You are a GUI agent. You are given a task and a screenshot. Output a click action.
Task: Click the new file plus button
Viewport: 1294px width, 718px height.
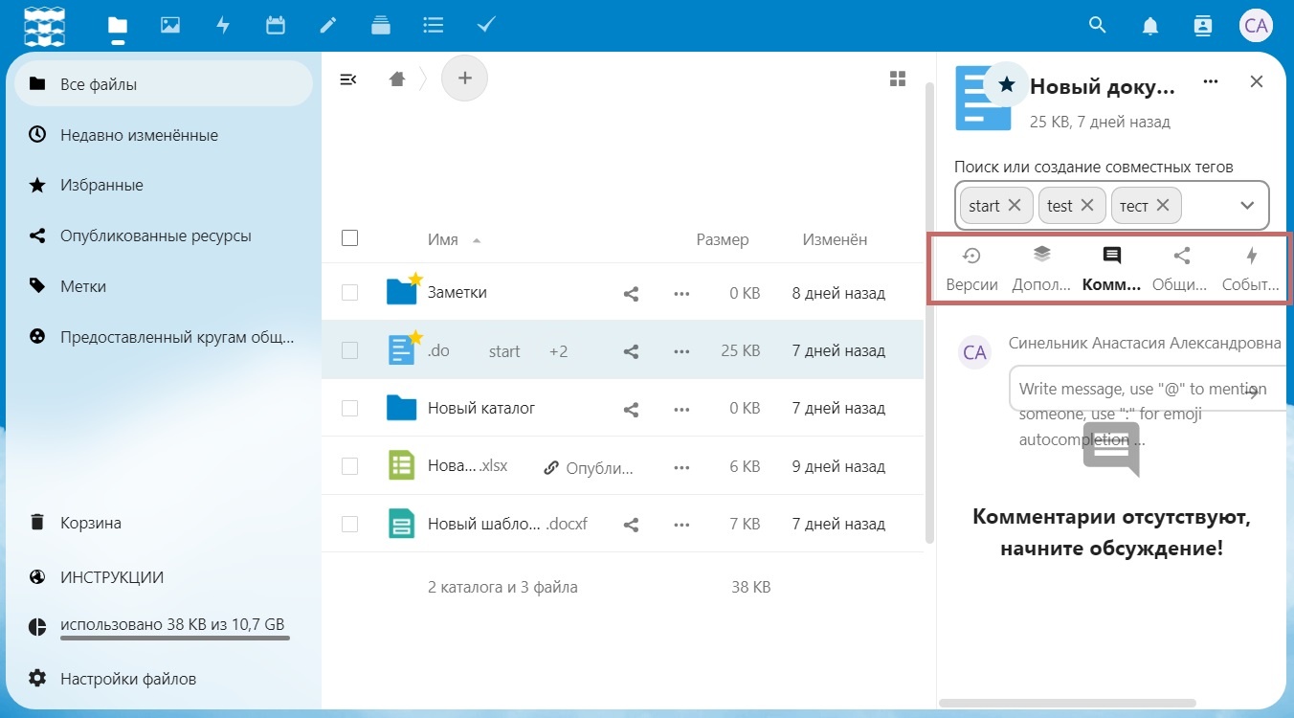[x=464, y=79]
